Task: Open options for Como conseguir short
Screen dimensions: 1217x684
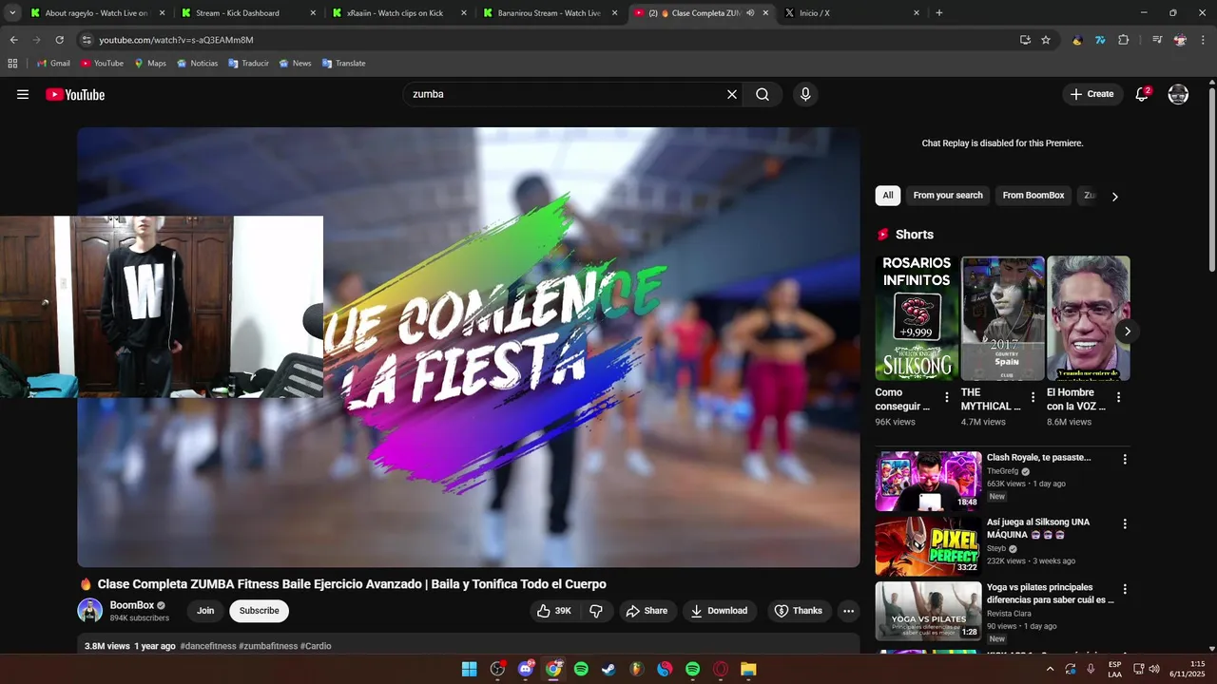Action: 946,397
